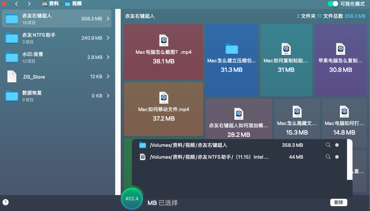Viewport: 370px width, 211px height.
Task: Click the 402.4 selected-size circle
Action: [x=132, y=198]
